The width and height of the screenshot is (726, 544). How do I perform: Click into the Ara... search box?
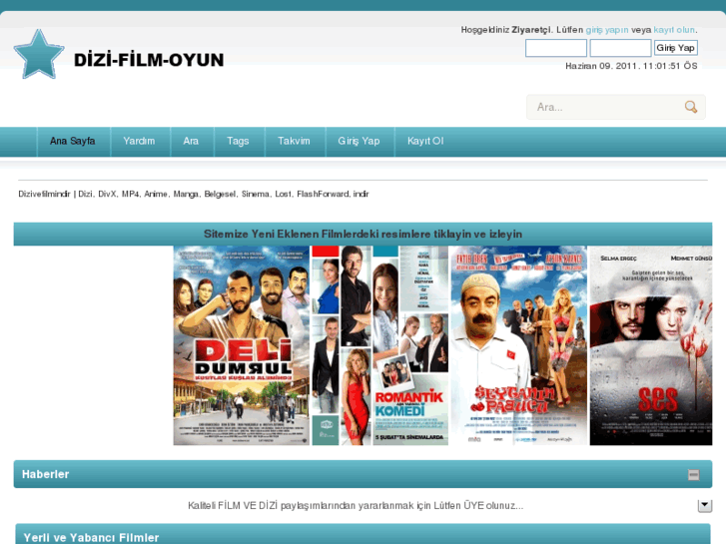click(x=616, y=107)
